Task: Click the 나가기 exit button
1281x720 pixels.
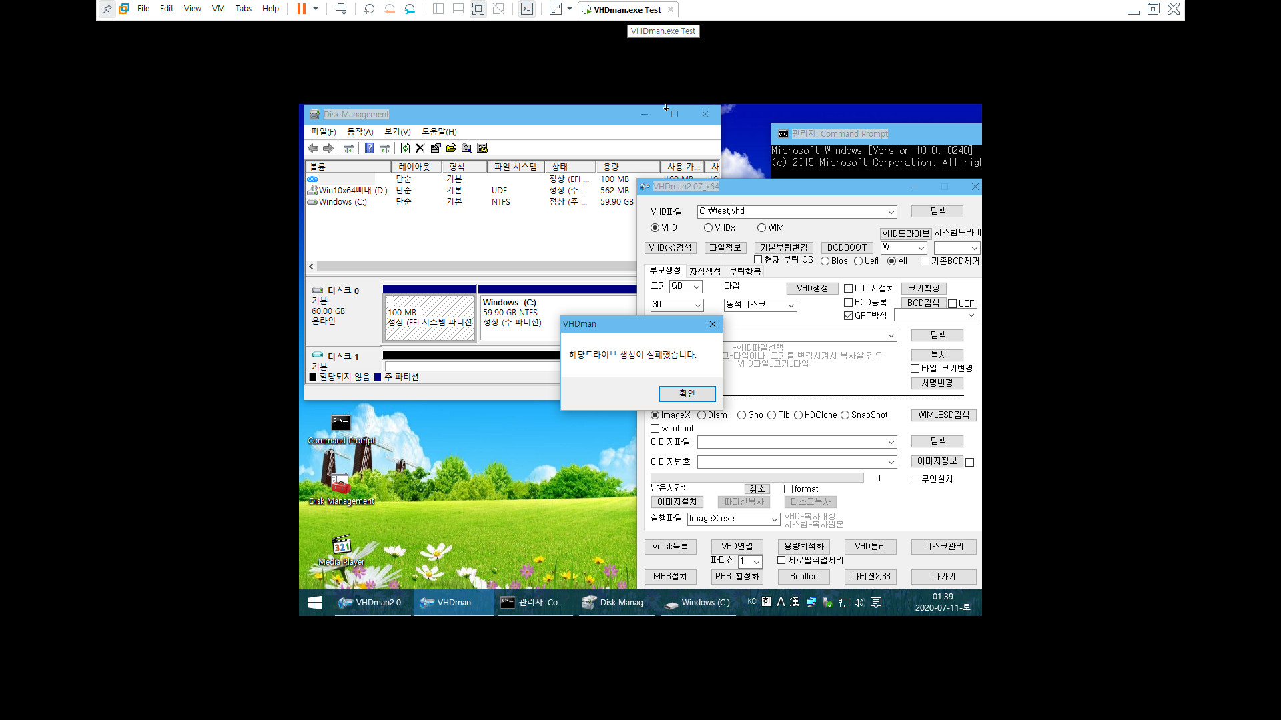Action: (x=943, y=577)
